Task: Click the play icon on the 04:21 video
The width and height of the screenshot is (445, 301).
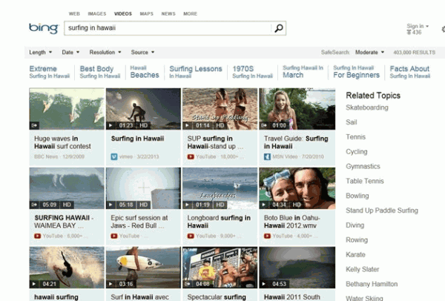Action: [x=34, y=284]
